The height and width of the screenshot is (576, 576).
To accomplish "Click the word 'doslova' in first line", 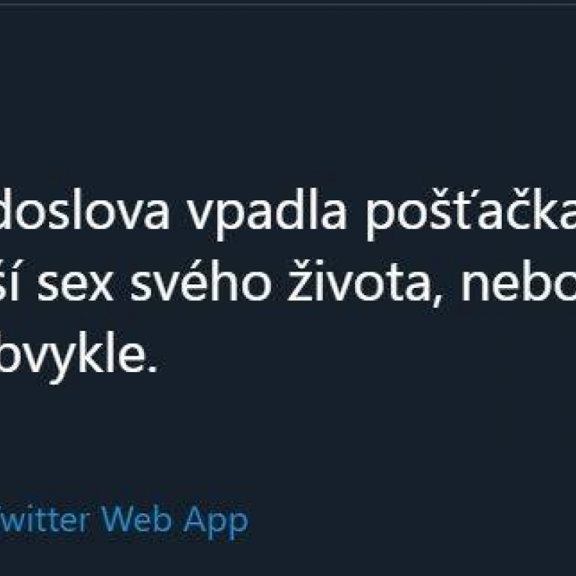I will coord(86,209).
